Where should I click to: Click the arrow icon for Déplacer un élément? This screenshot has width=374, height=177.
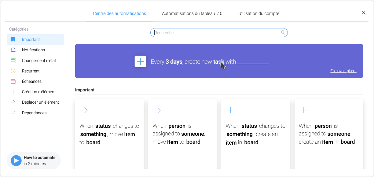[x=13, y=102]
